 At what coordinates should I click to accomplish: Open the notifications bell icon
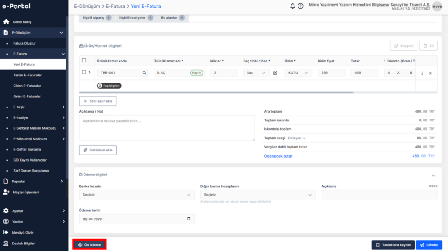(x=292, y=6)
